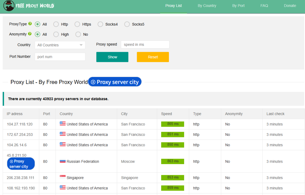
Task: Click the 859 ms speed bar
Action: (172, 188)
